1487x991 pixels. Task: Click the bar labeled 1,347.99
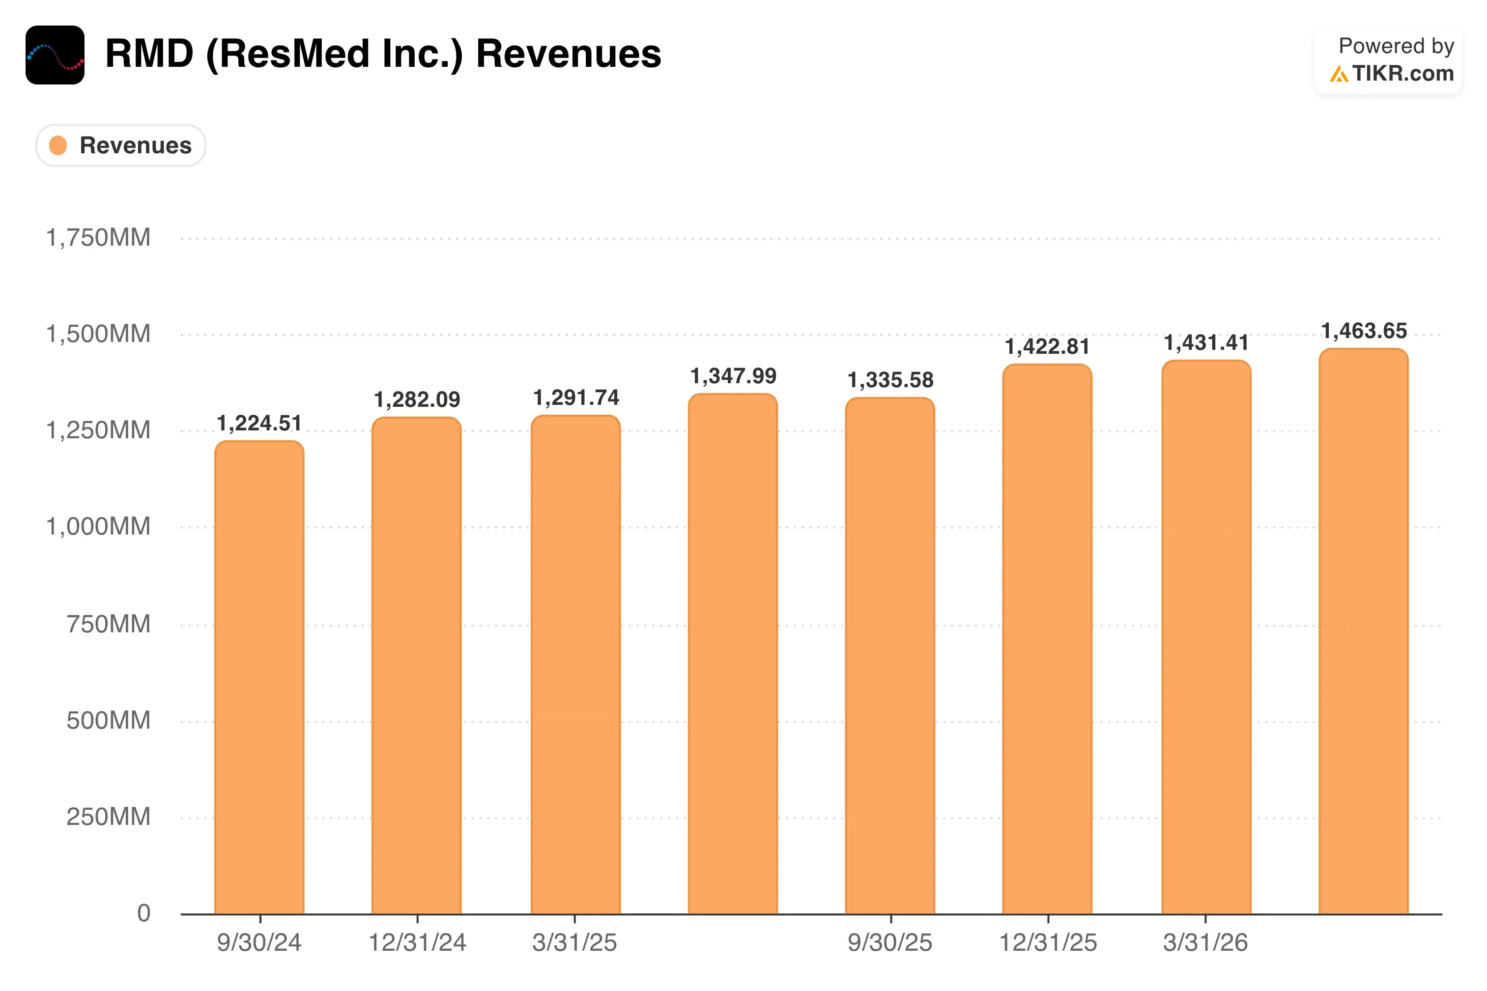(x=733, y=653)
